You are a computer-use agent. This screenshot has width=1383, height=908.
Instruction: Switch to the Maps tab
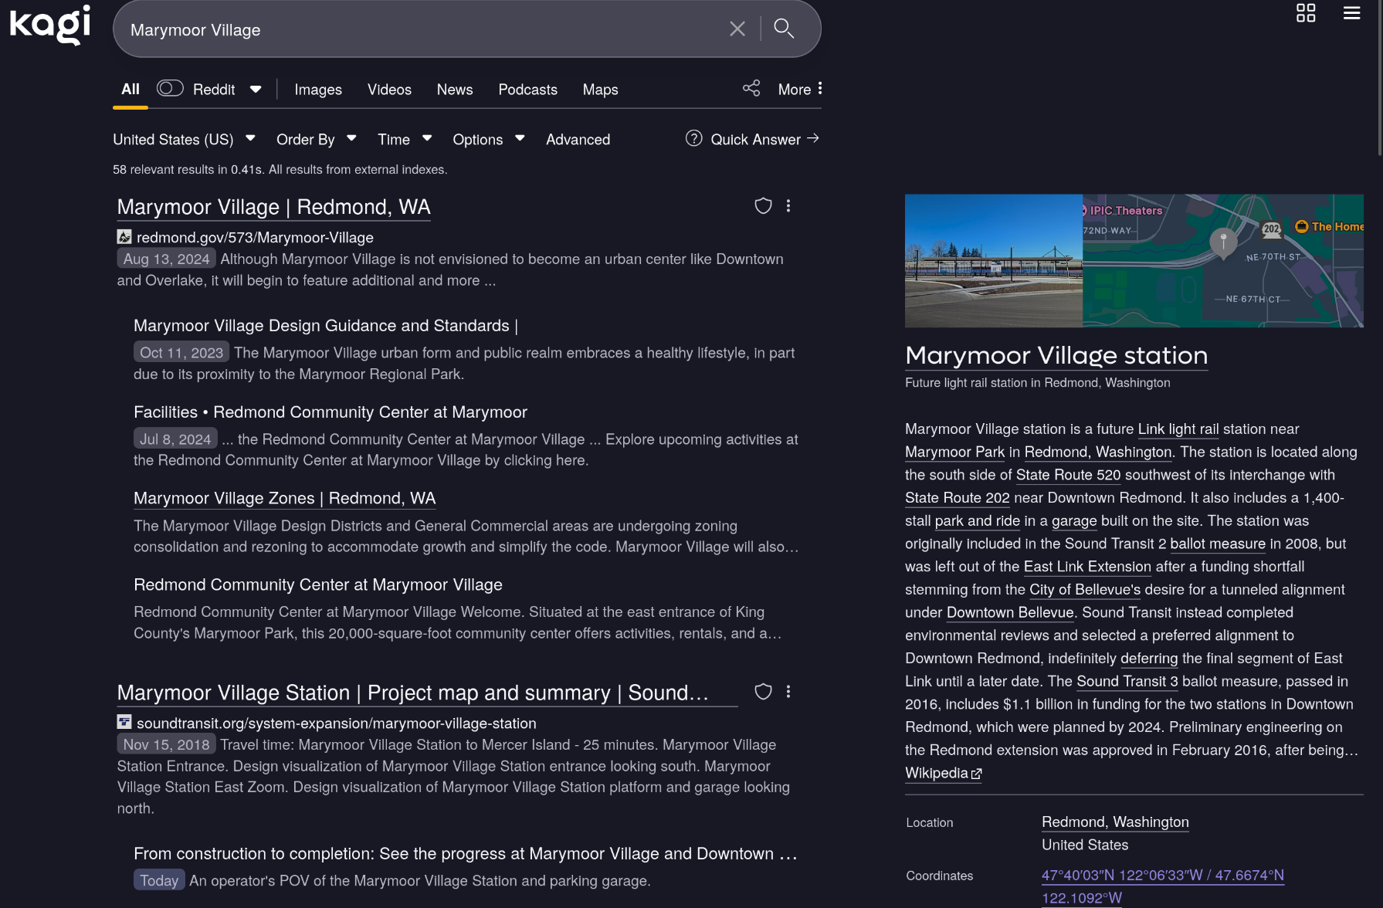tap(600, 90)
